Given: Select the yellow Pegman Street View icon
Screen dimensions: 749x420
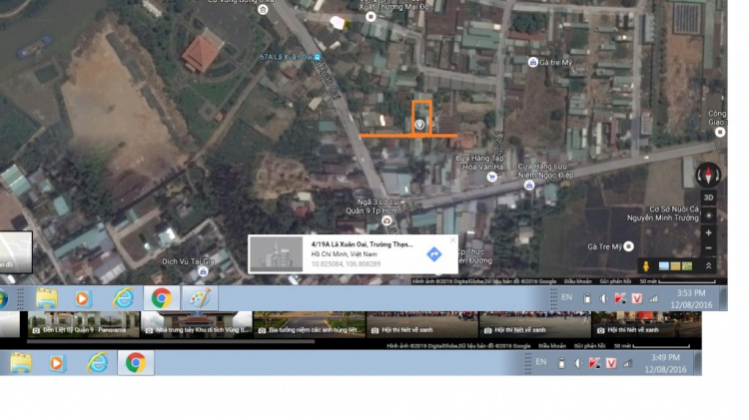Looking at the screenshot, I should coord(646,265).
